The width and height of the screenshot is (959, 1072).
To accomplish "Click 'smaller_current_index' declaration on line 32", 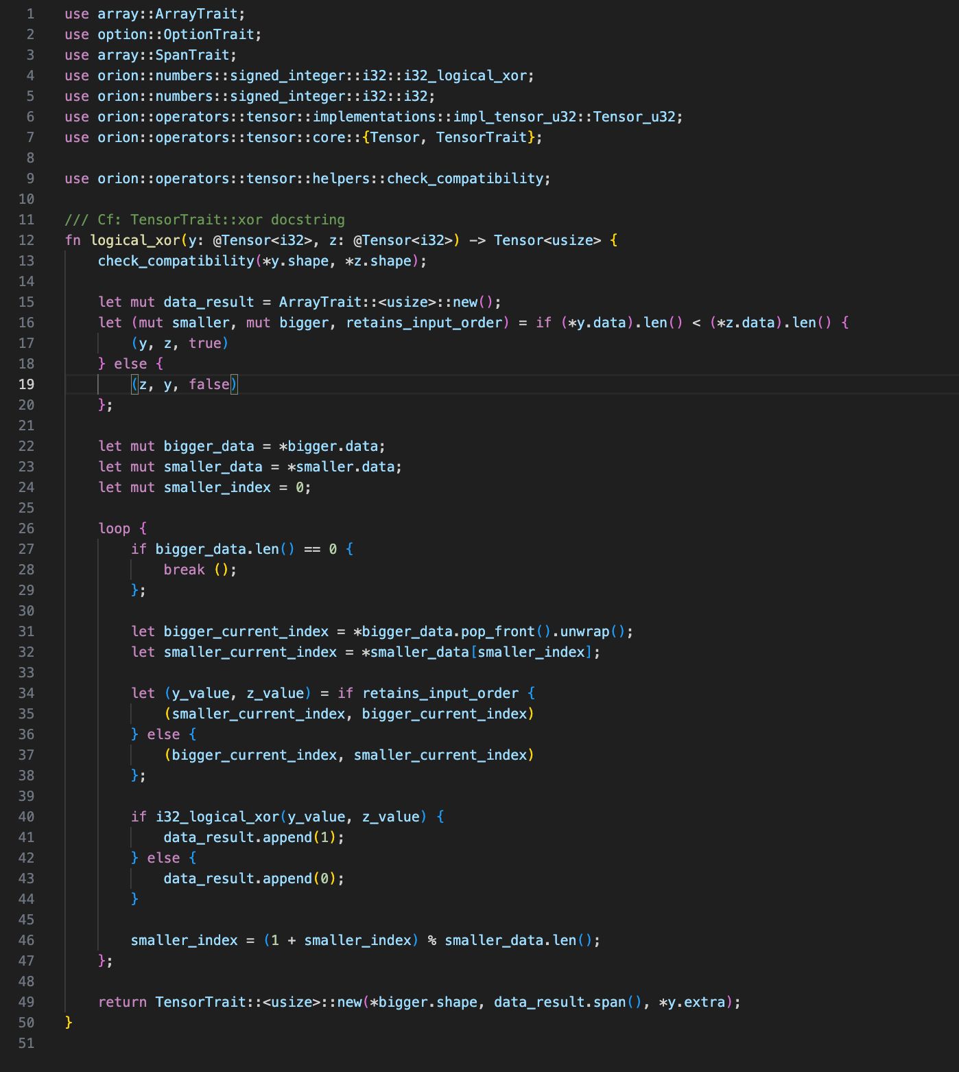I will tap(250, 652).
